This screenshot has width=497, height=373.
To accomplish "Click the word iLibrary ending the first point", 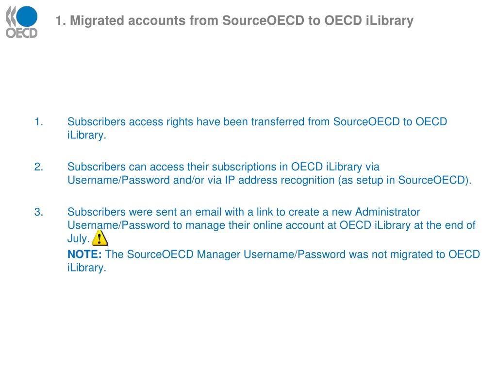I will click(x=86, y=135).
